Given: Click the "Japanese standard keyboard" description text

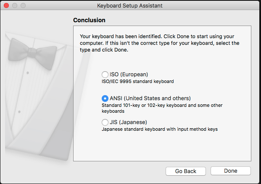Looking at the screenshot, I should click(x=160, y=130).
